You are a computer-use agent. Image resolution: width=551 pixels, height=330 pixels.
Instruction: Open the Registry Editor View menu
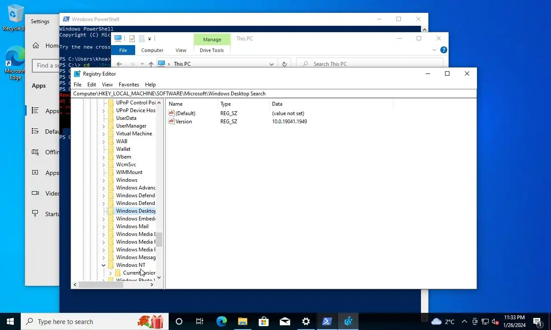pyautogui.click(x=107, y=85)
